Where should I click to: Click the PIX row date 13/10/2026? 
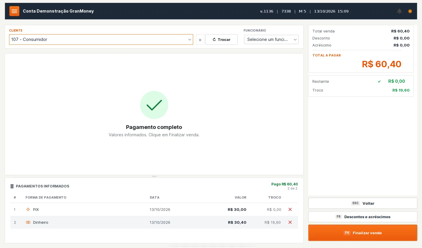tap(160, 210)
